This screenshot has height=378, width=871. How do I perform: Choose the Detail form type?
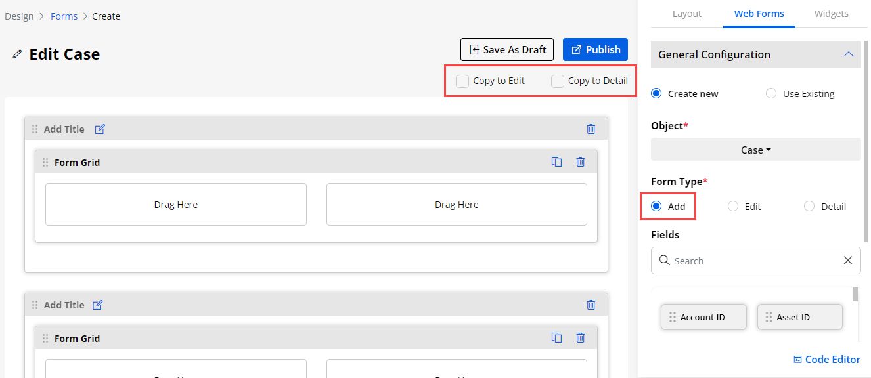tap(809, 207)
